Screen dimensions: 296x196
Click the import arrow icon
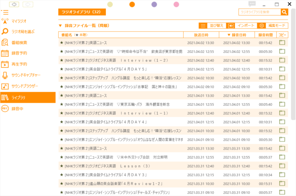[231, 26]
